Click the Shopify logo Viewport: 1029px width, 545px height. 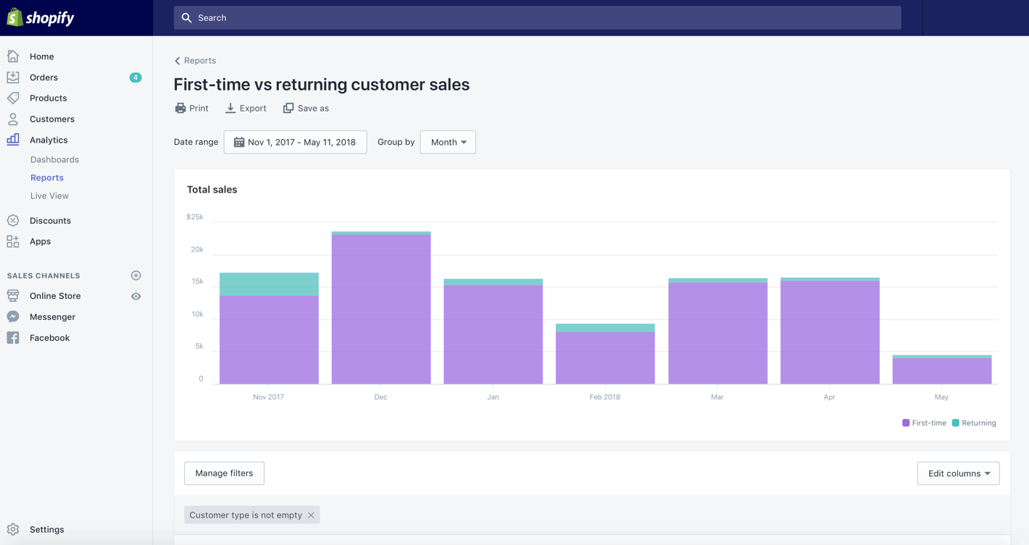[x=41, y=17]
